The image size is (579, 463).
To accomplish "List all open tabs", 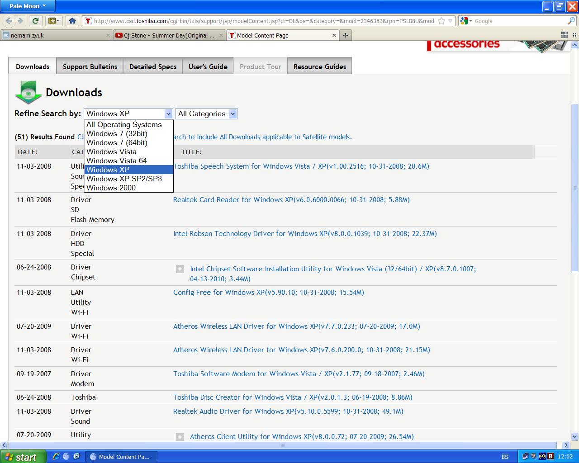I will pos(574,35).
